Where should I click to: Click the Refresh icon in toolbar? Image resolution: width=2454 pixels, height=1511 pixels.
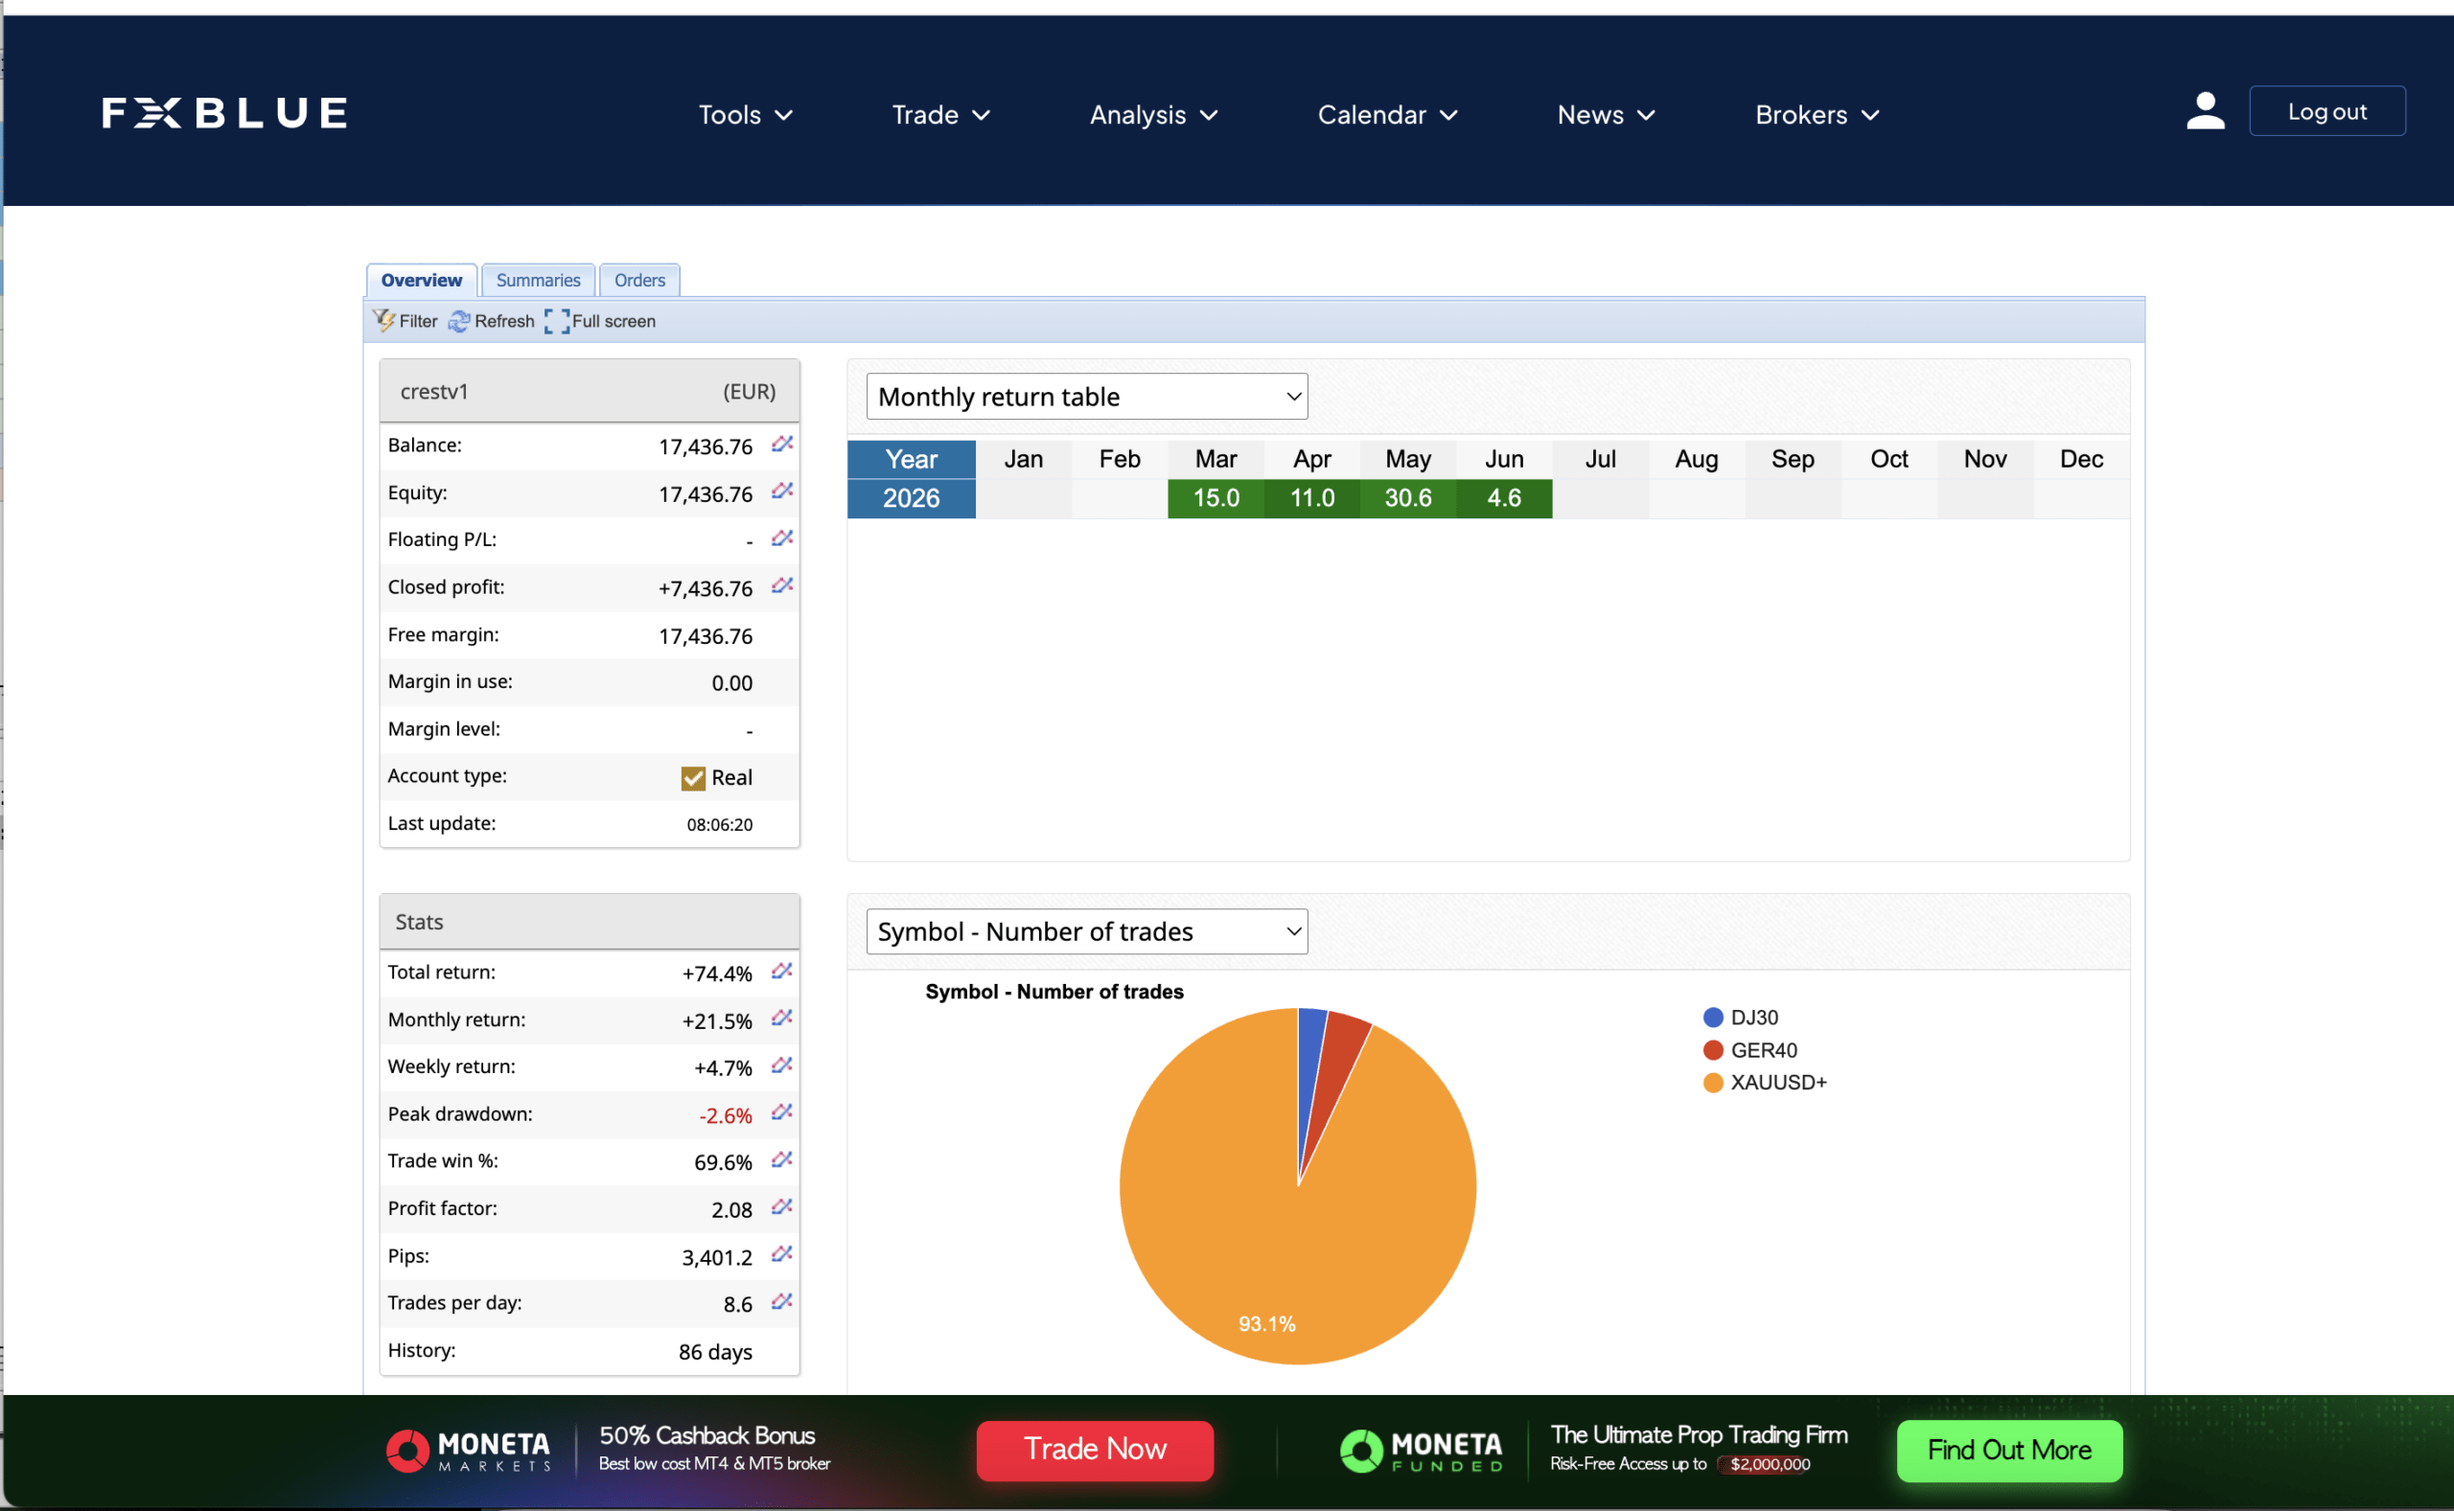click(459, 321)
